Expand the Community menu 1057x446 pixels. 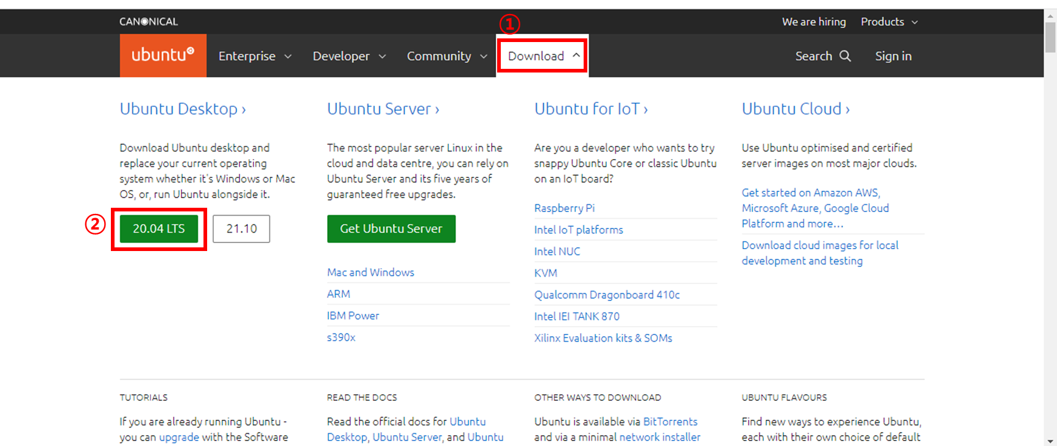pyautogui.click(x=447, y=56)
